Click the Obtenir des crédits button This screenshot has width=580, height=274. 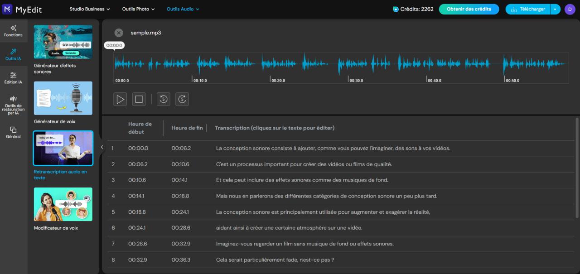click(469, 9)
